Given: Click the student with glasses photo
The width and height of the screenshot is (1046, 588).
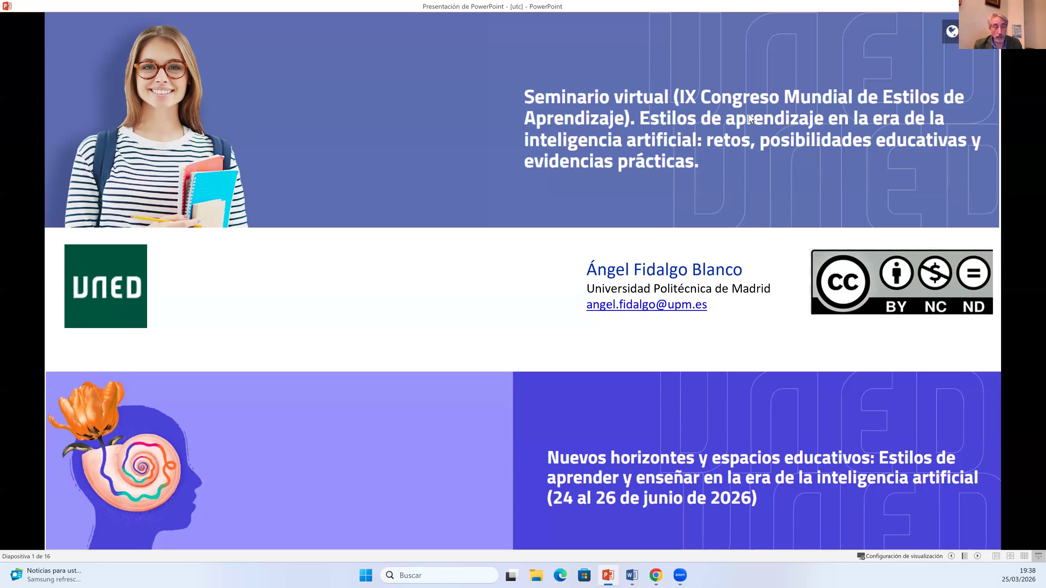Looking at the screenshot, I should click(x=156, y=126).
